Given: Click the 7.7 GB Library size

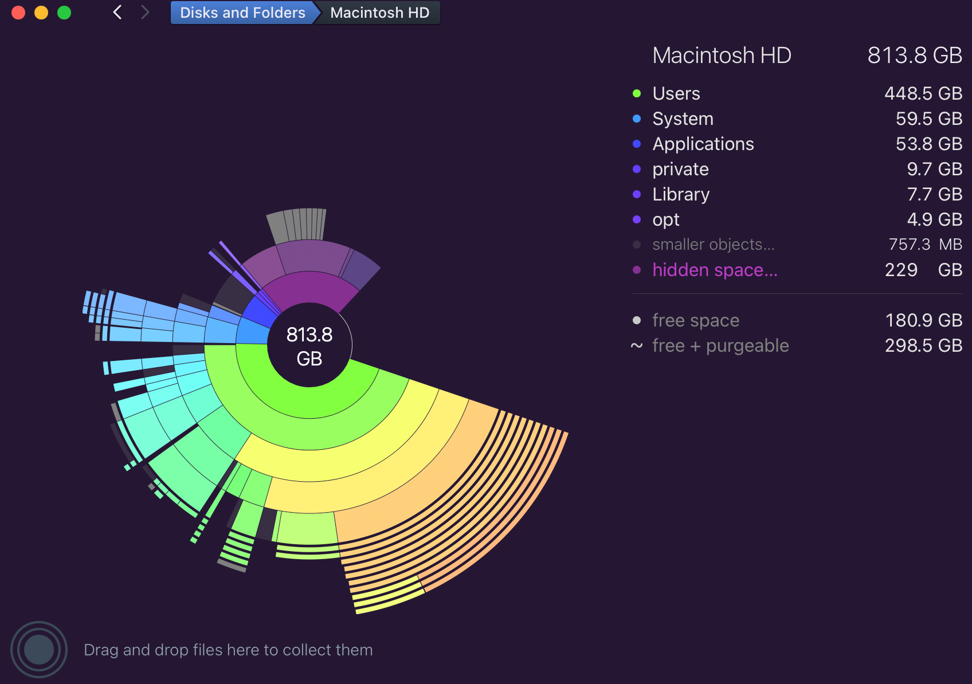Looking at the screenshot, I should pyautogui.click(x=935, y=194).
